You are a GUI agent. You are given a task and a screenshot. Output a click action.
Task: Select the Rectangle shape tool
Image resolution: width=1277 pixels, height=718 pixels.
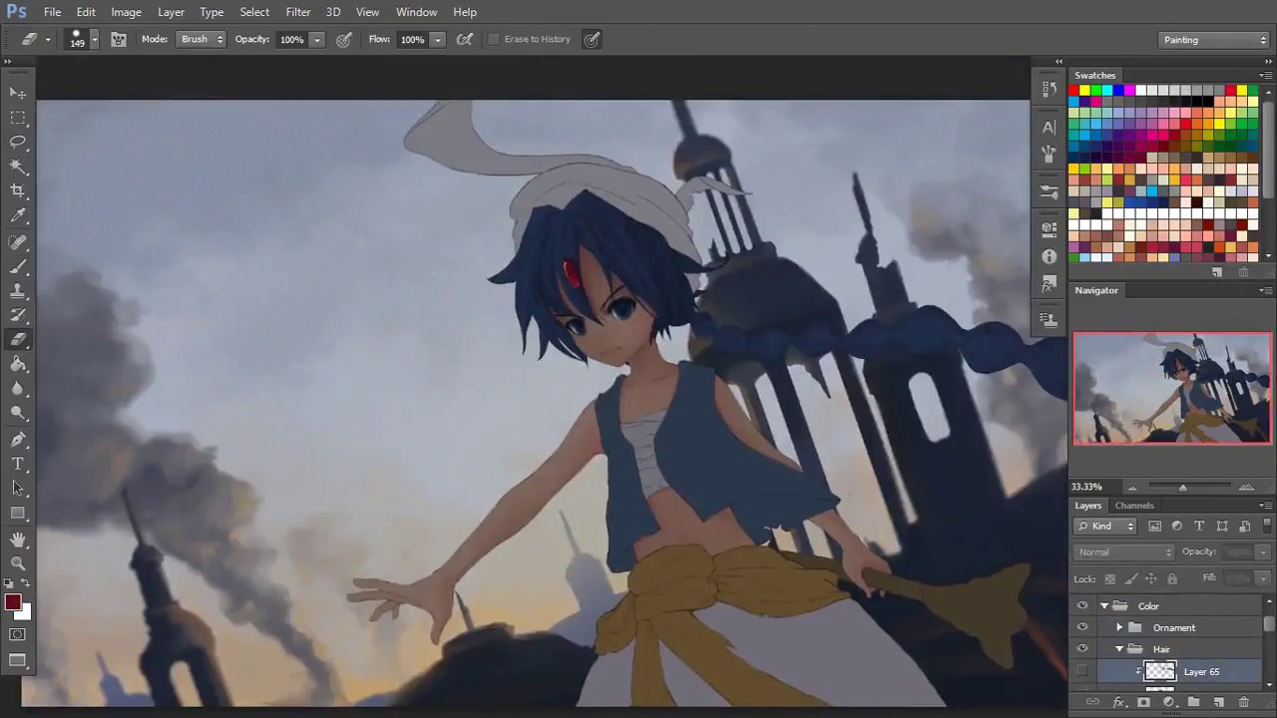coord(18,514)
